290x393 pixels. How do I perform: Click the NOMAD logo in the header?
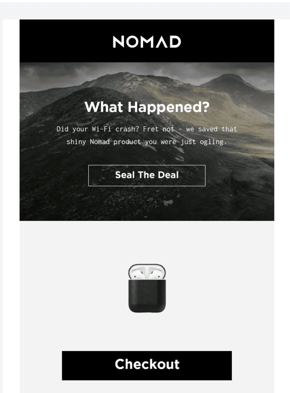[x=147, y=42]
